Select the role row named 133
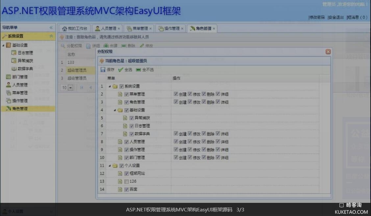The image size is (371, 216). click(x=77, y=62)
